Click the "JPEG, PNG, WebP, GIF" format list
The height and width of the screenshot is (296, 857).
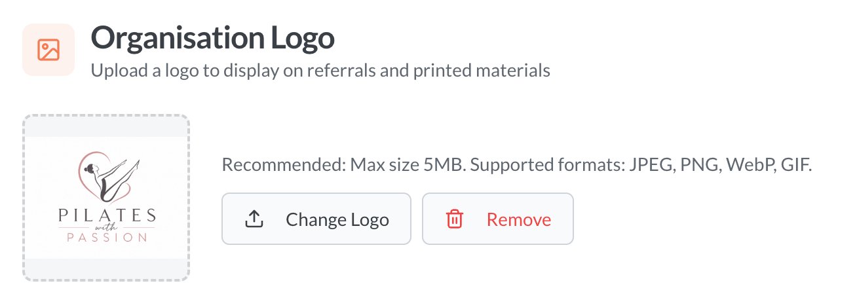point(720,164)
